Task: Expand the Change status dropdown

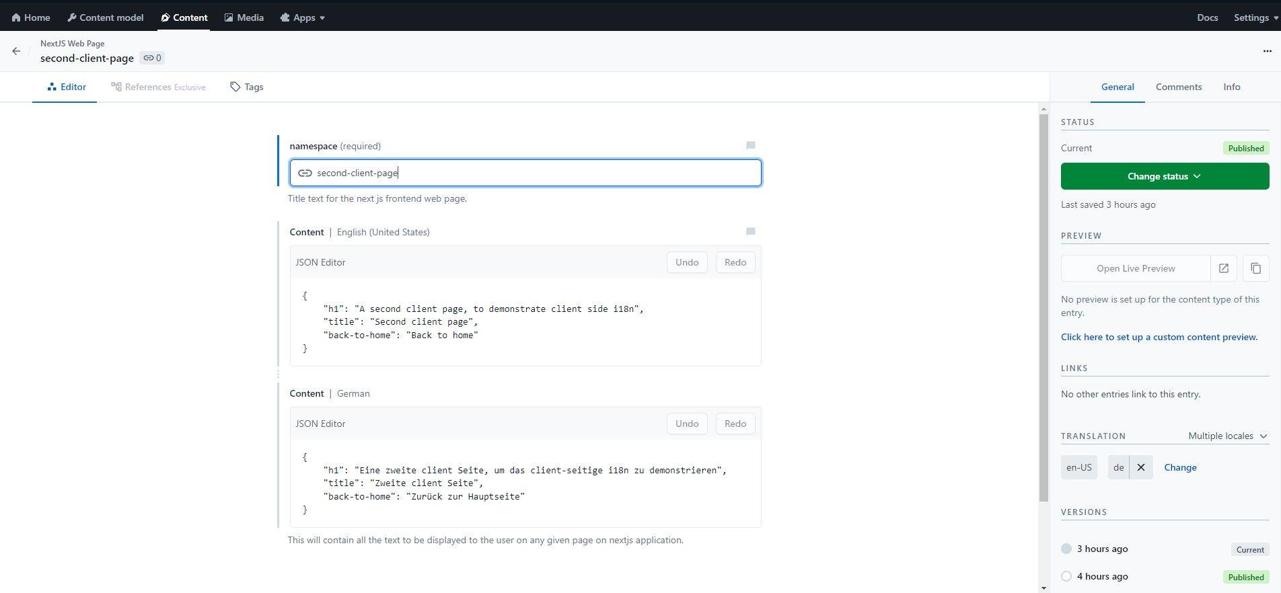Action: [x=1165, y=176]
